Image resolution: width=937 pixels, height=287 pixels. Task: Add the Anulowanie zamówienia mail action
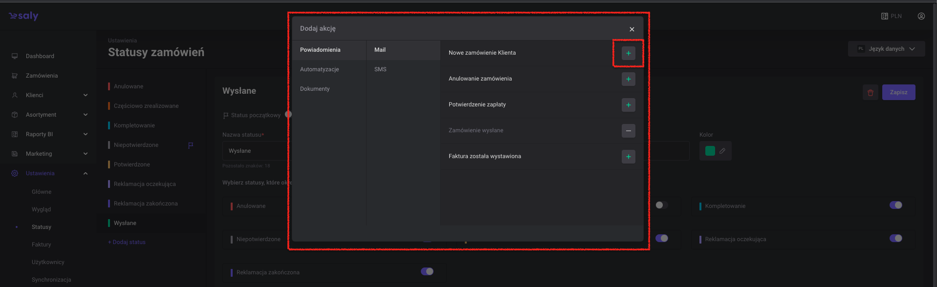coord(628,79)
